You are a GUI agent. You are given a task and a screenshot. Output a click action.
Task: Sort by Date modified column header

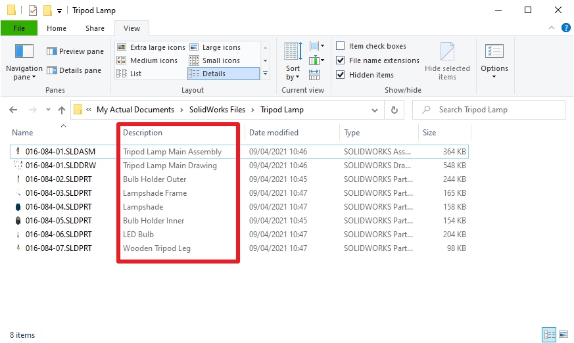[274, 133]
